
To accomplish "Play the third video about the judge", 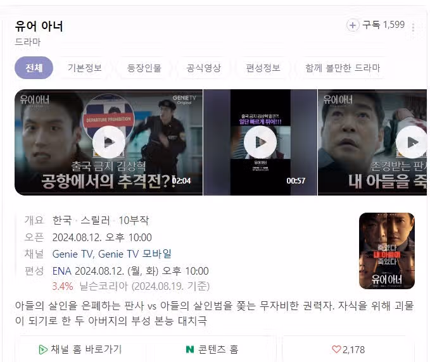I will click(x=372, y=142).
